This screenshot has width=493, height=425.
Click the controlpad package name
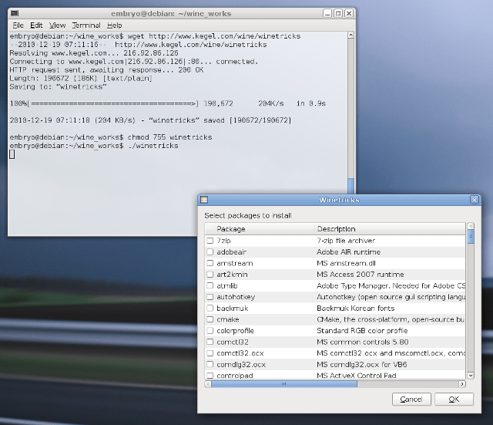point(235,376)
